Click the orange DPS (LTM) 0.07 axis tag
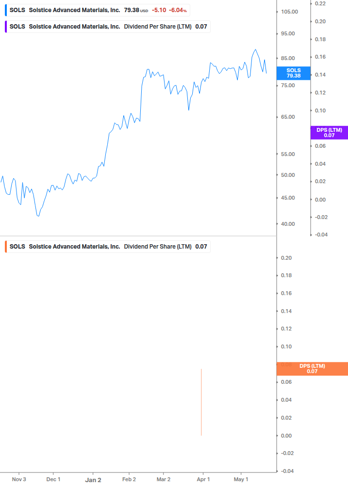 tap(312, 369)
